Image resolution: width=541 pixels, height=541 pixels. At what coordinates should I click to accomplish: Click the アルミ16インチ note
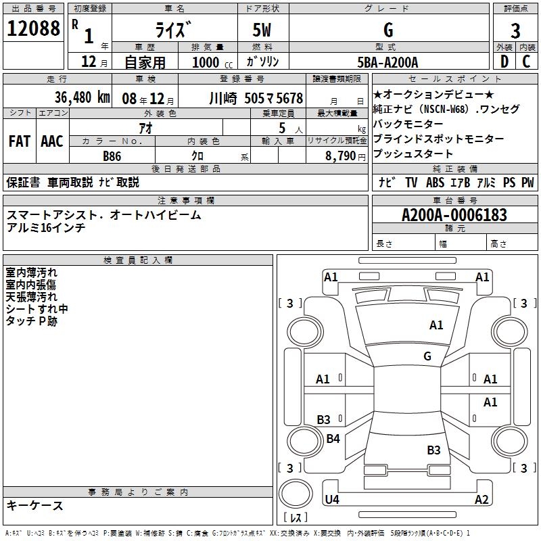pyautogui.click(x=46, y=227)
